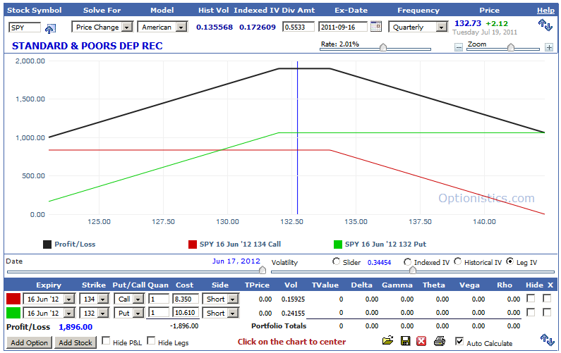The image size is (561, 353).
Task: Check the X box for the 132 Put leg
Action: [x=547, y=312]
